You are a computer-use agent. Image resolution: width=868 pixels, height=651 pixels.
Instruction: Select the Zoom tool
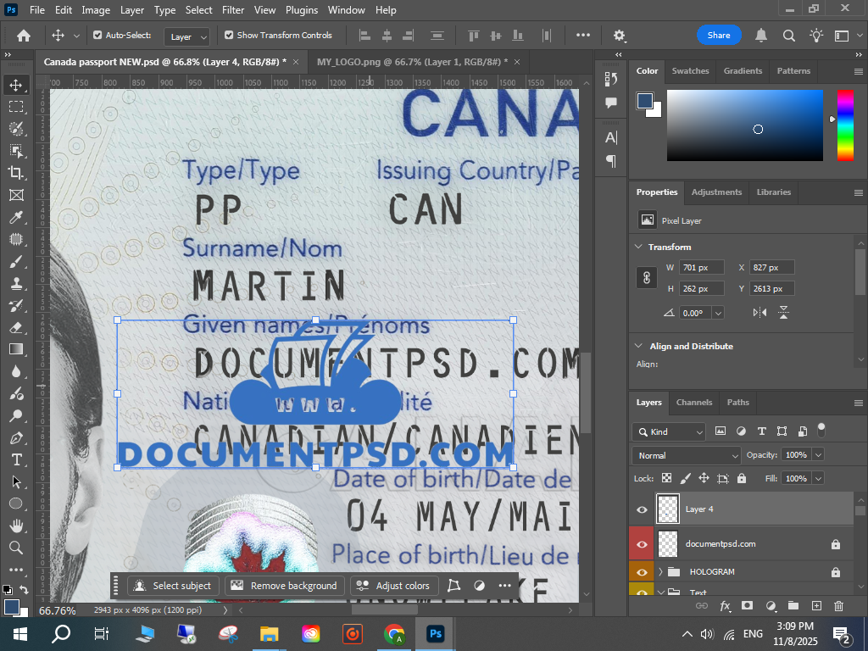pyautogui.click(x=15, y=548)
